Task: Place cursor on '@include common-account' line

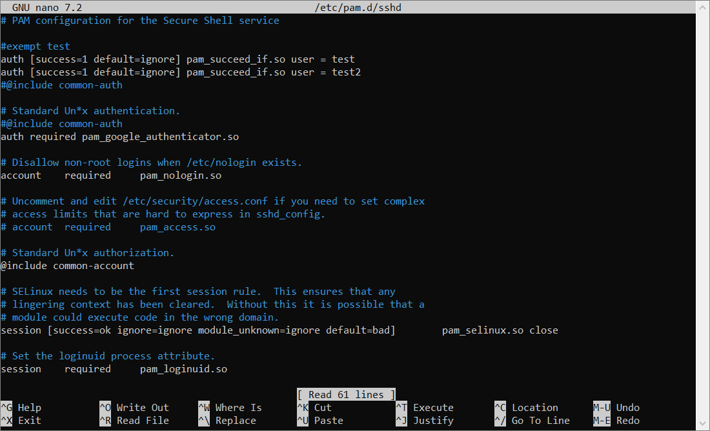Action: pyautogui.click(x=68, y=266)
